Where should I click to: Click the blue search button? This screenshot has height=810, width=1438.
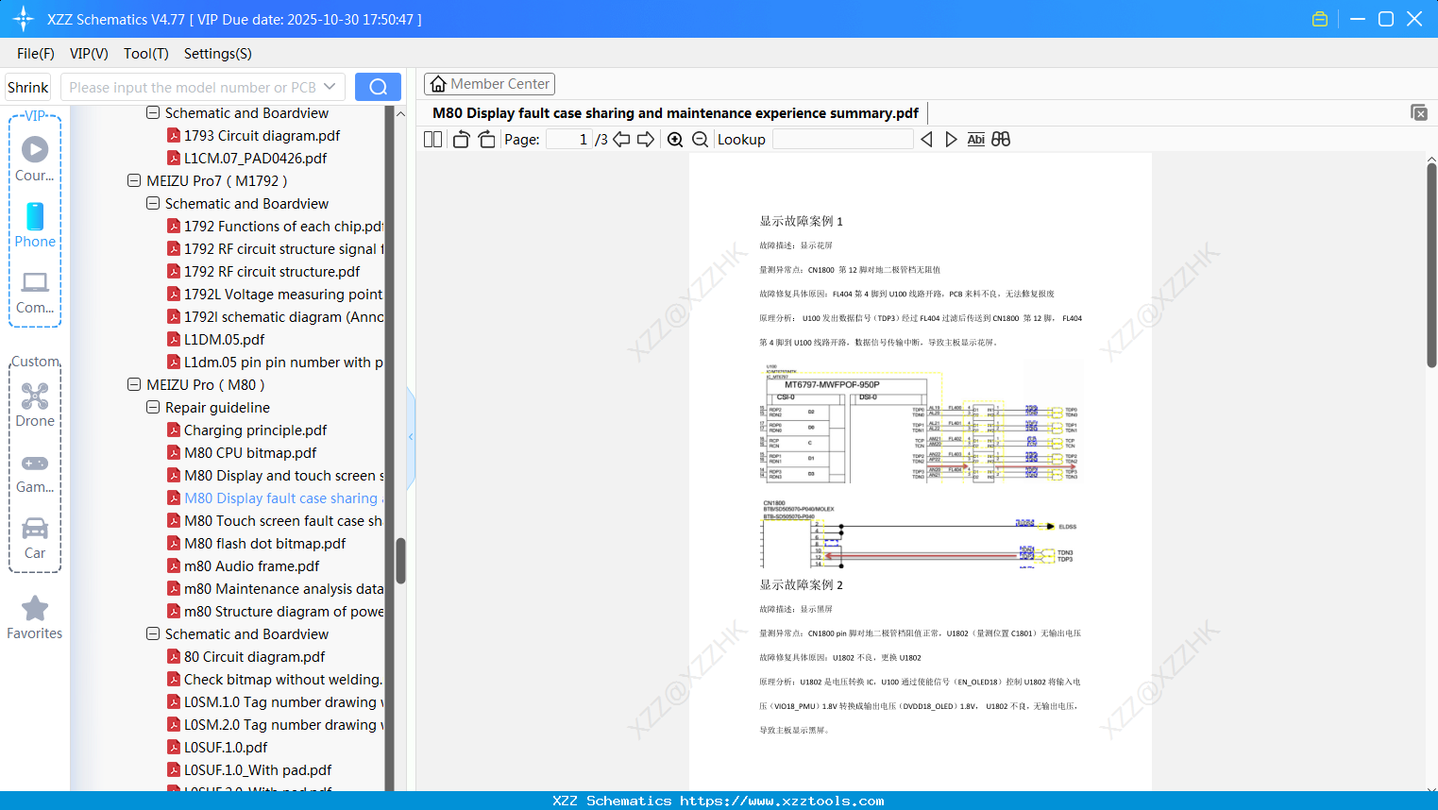[x=378, y=87]
